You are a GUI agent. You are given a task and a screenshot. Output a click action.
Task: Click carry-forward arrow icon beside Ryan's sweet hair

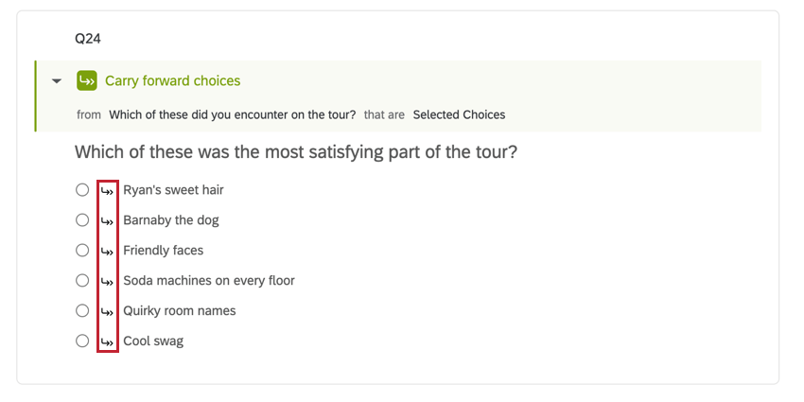[x=107, y=190]
